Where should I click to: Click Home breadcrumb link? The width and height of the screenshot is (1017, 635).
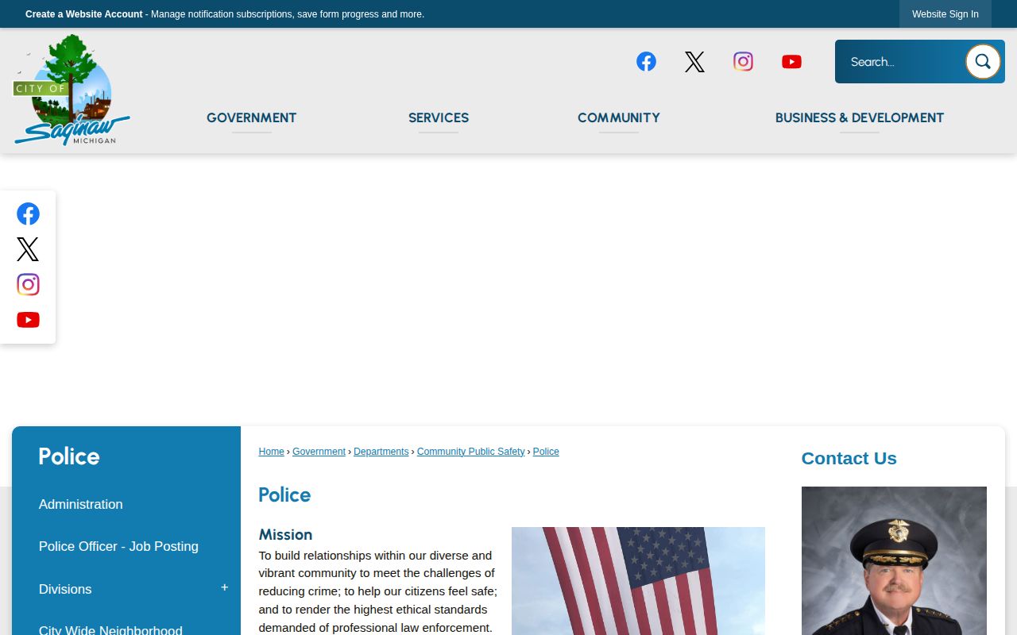coord(271,452)
